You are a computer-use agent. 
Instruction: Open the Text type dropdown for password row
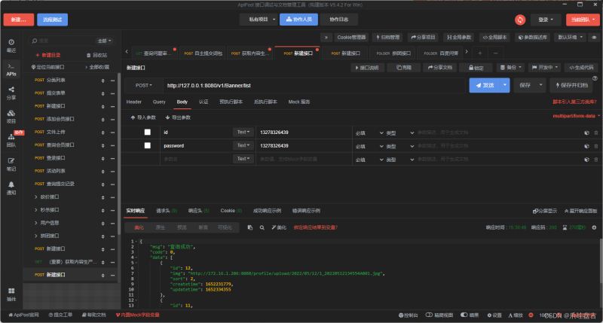coord(243,145)
